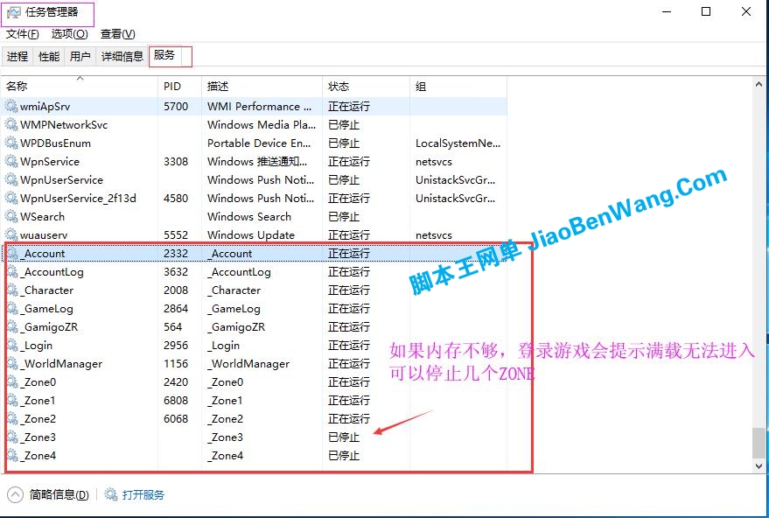Open the 选项(O) menu

(x=70, y=34)
